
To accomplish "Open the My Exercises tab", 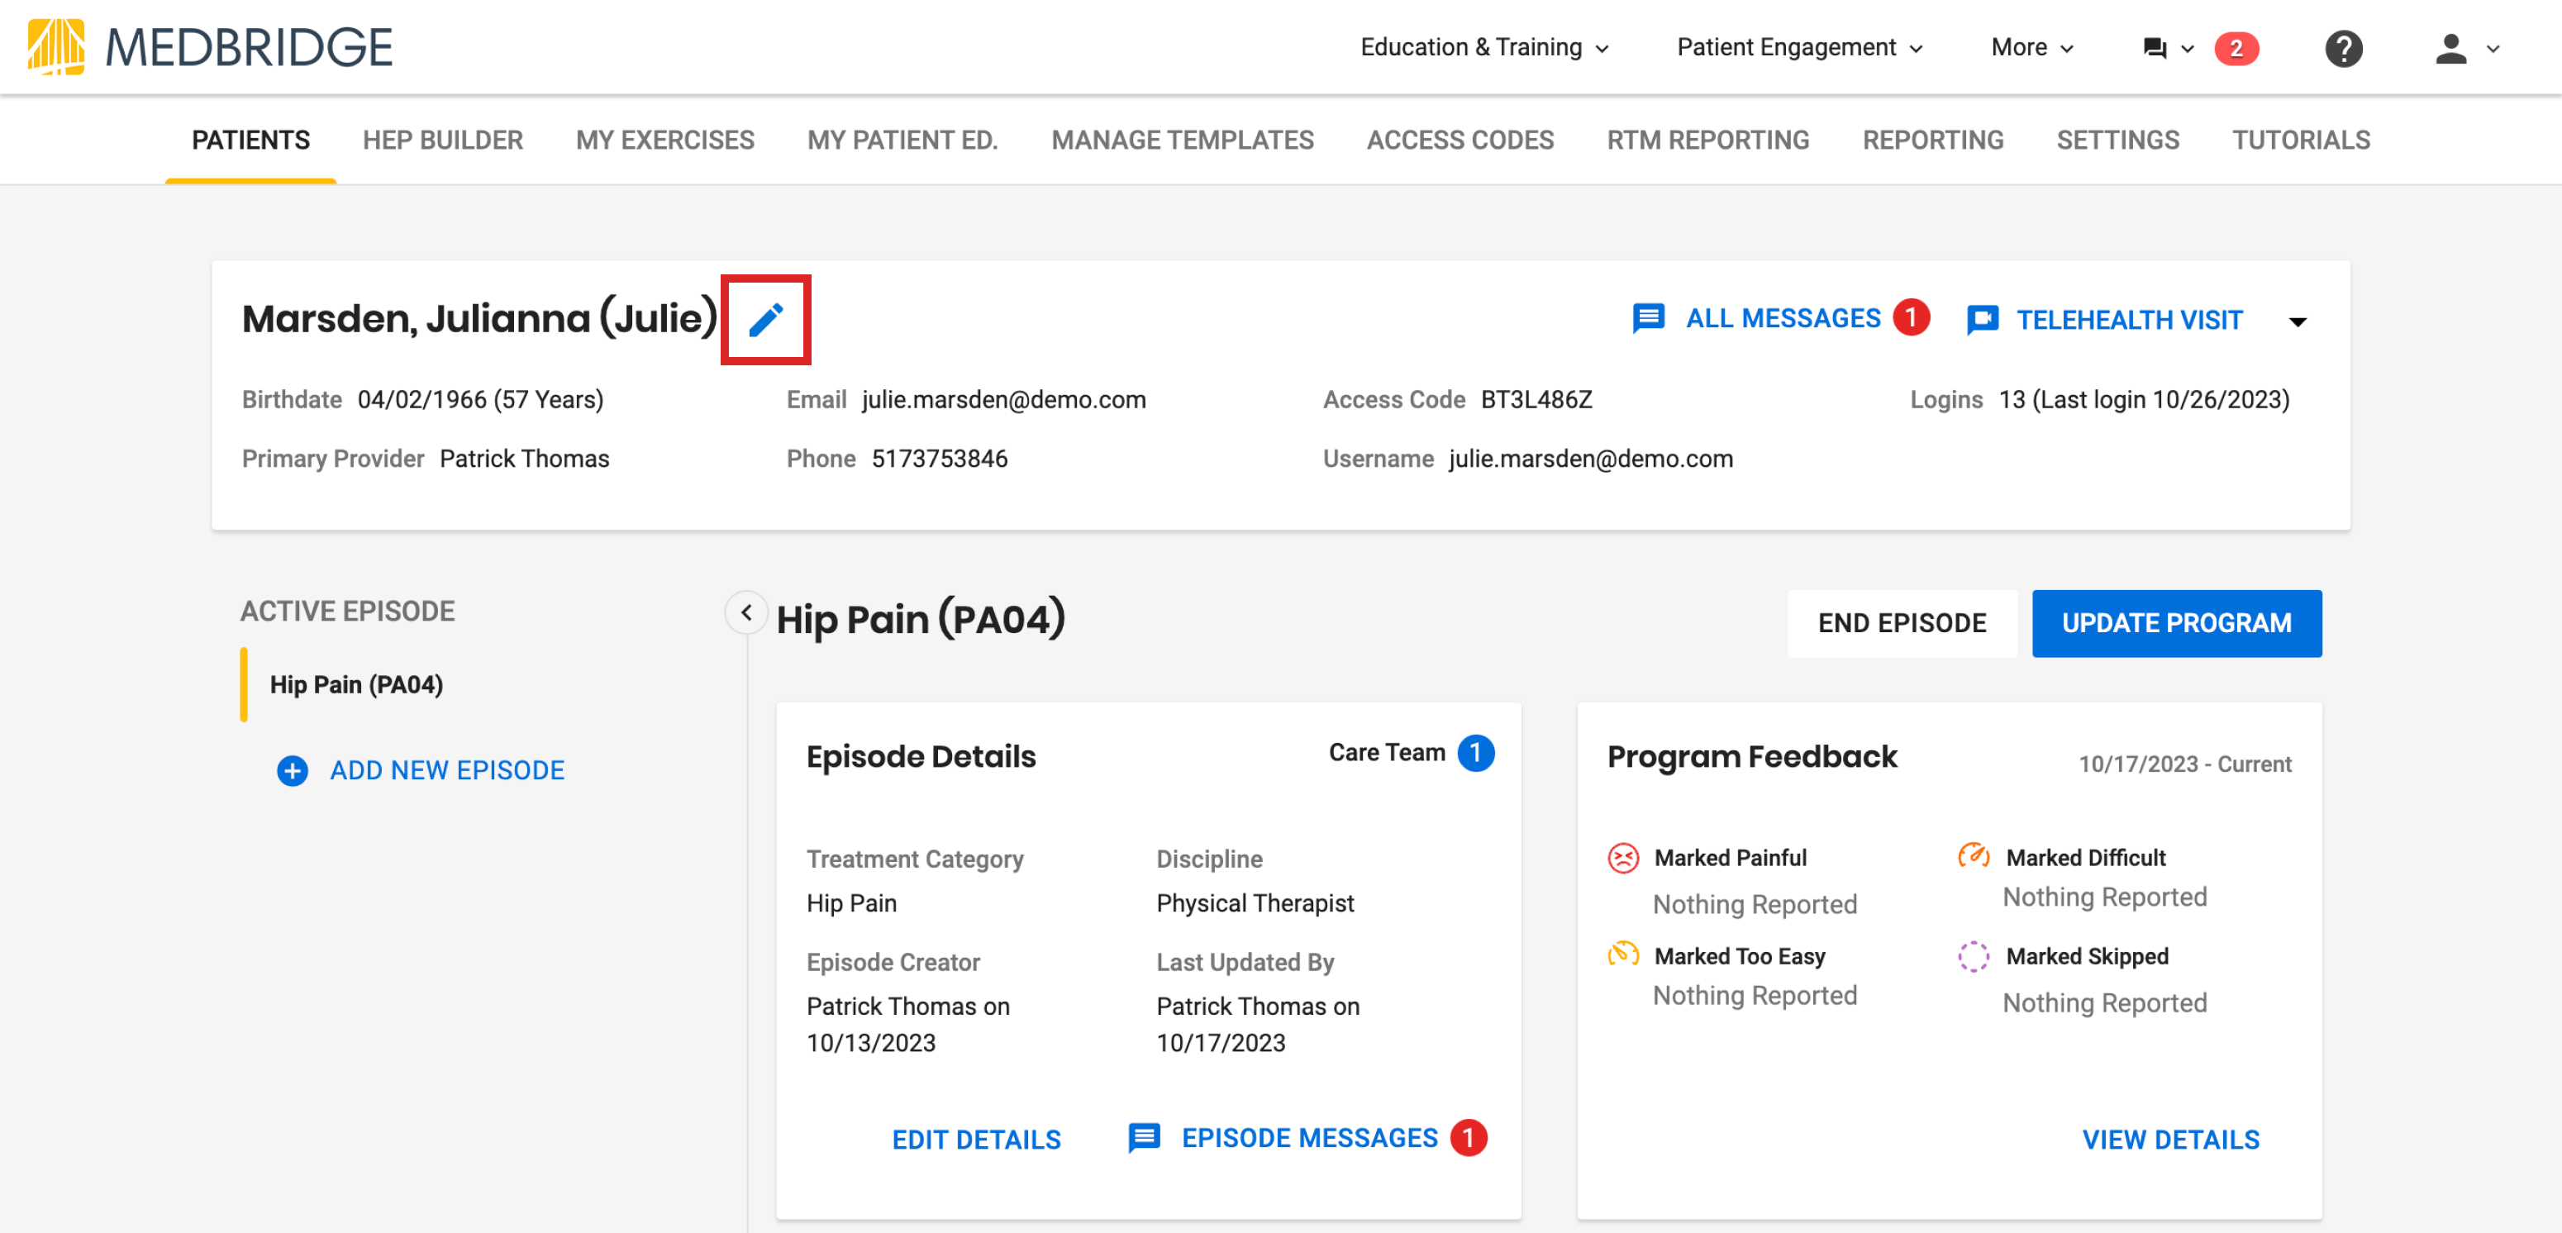I will point(665,140).
